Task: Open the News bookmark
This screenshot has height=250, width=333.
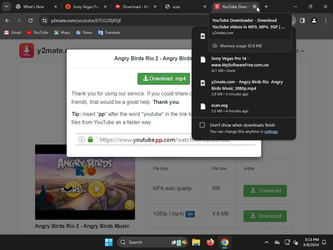Action: (x=84, y=33)
